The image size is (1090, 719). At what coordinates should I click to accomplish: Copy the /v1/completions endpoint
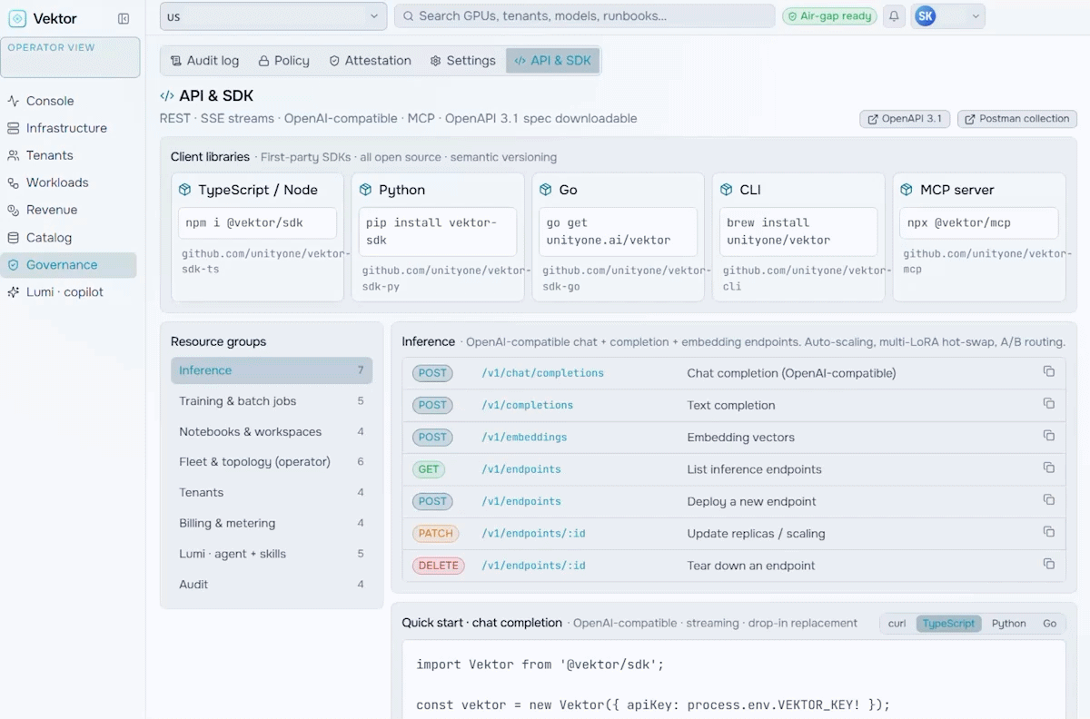[1049, 404]
